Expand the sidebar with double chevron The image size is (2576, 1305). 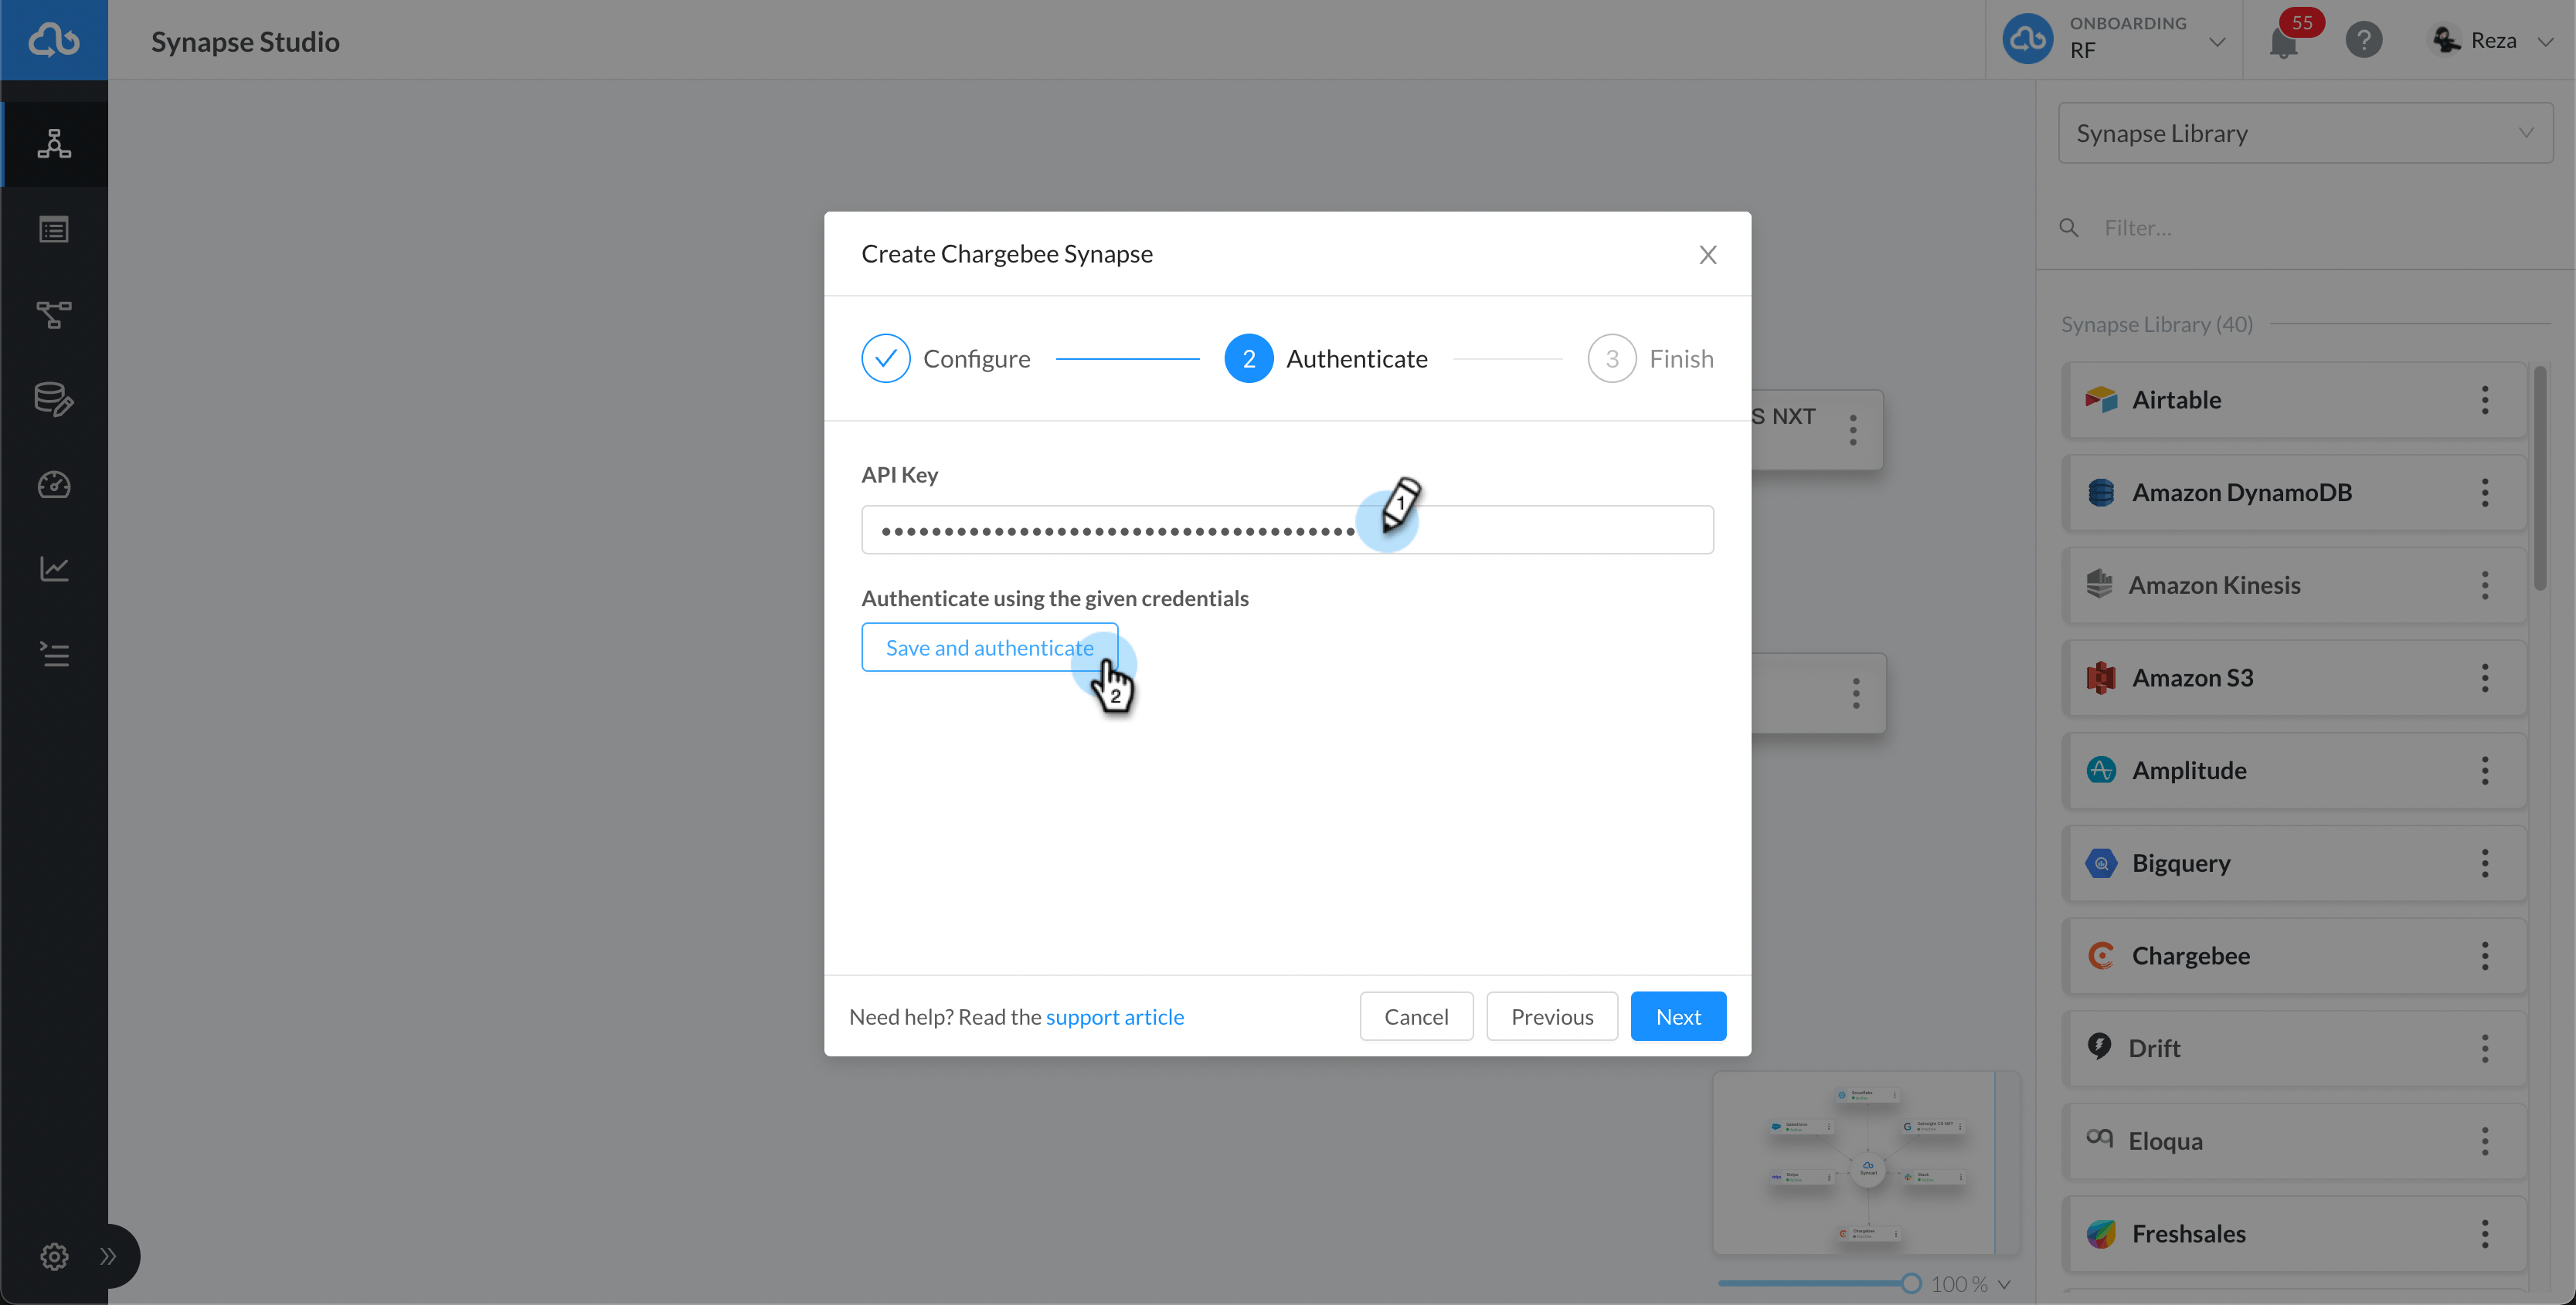pyautogui.click(x=108, y=1256)
